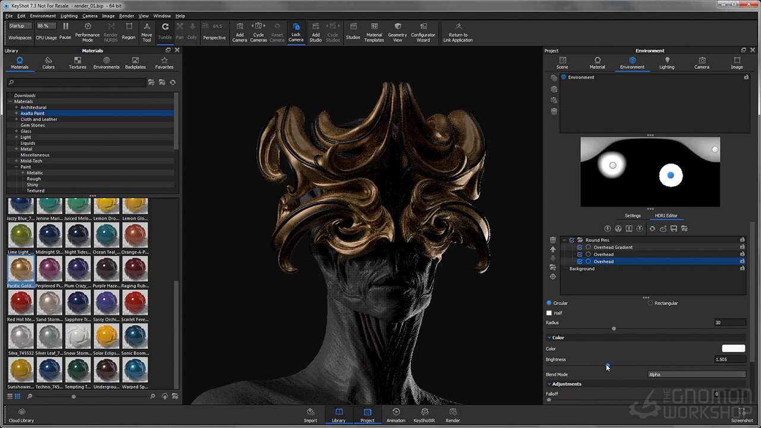This screenshot has width=761, height=428.
Task: Open the Material Templates tool
Action: click(374, 32)
